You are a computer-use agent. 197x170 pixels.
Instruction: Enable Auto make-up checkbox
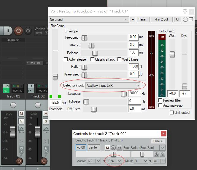click(x=160, y=106)
